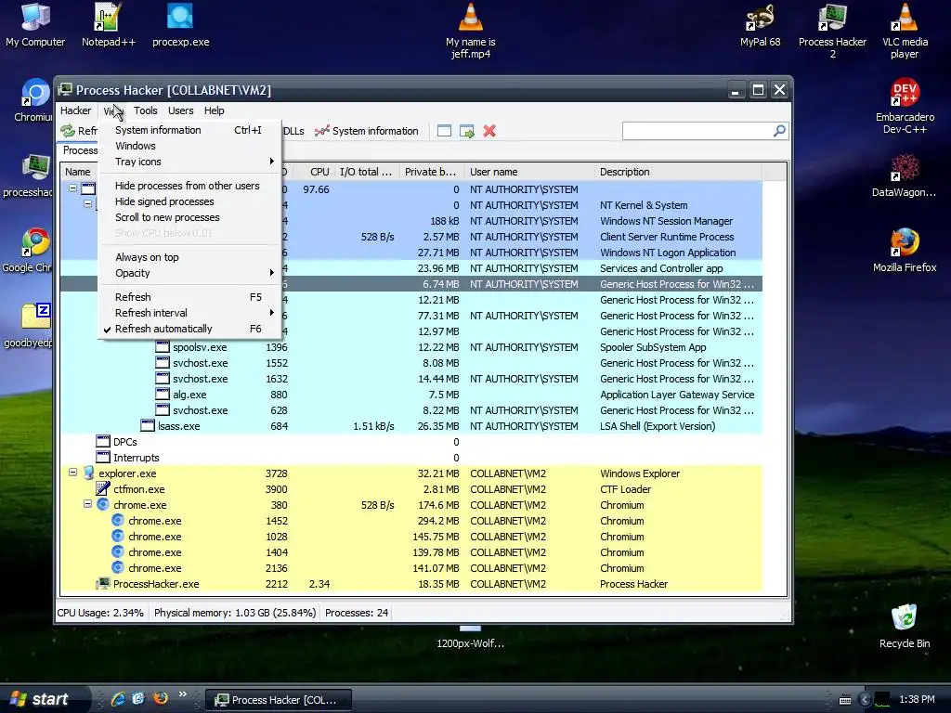The height and width of the screenshot is (713, 951).
Task: Select the spoolsv.exe process row
Action: 410,347
